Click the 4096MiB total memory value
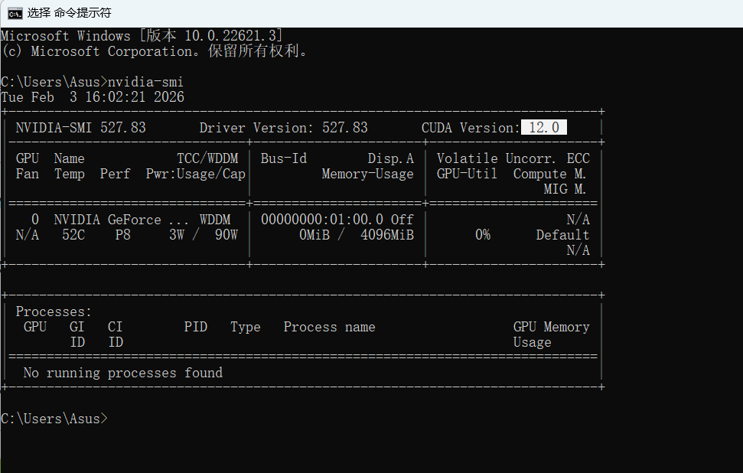 (386, 235)
